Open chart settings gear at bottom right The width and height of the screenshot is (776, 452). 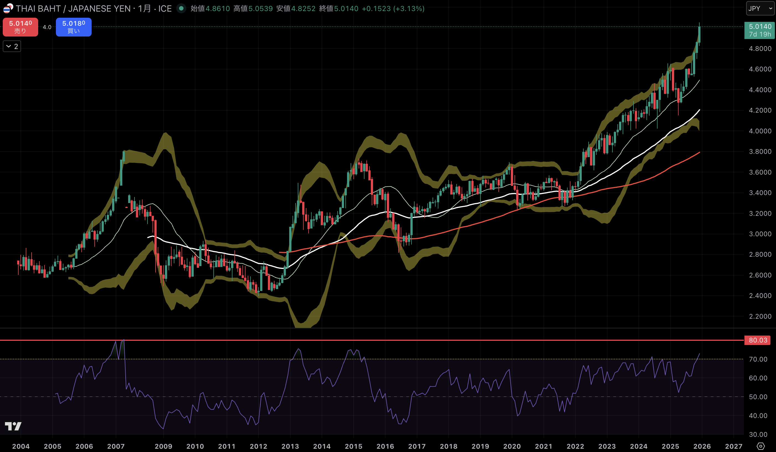point(760,446)
